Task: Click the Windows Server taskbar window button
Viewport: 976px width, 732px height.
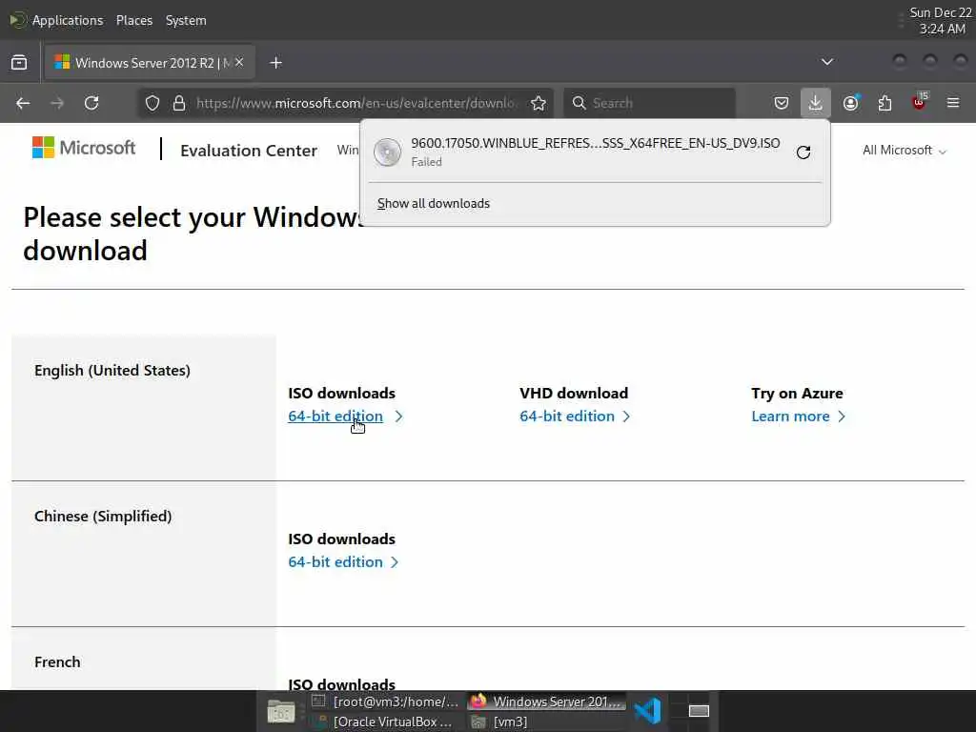Action: (546, 701)
